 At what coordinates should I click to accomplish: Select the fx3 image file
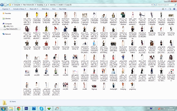pyautogui.click(x=104, y=86)
